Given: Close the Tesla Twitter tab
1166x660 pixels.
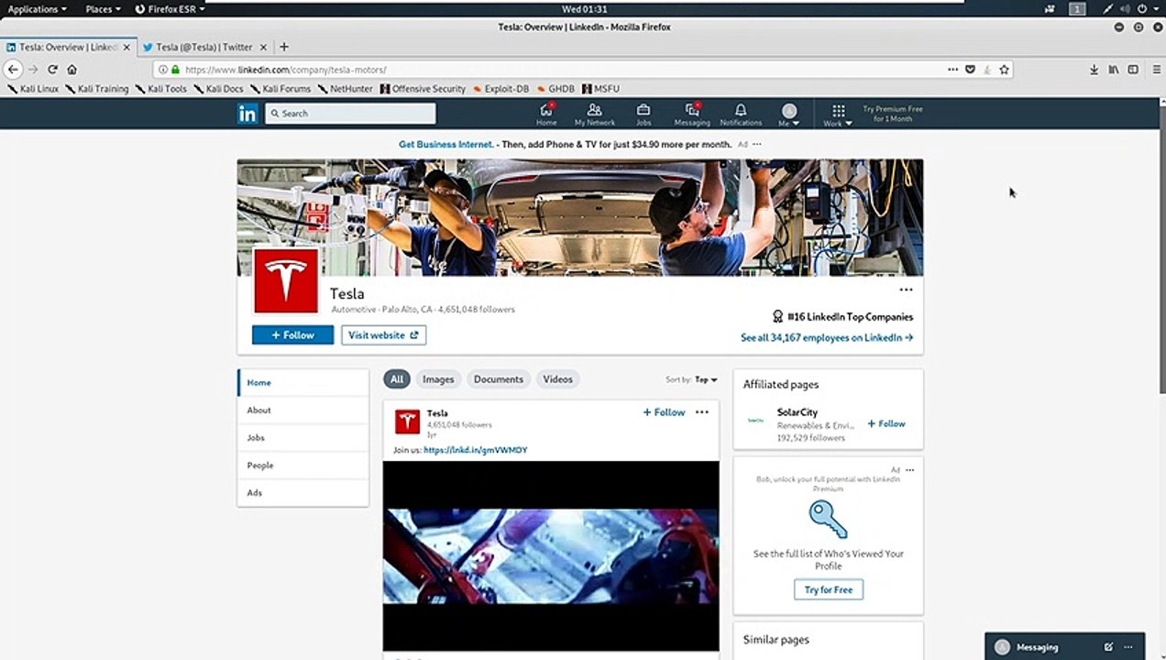Looking at the screenshot, I should [x=263, y=47].
